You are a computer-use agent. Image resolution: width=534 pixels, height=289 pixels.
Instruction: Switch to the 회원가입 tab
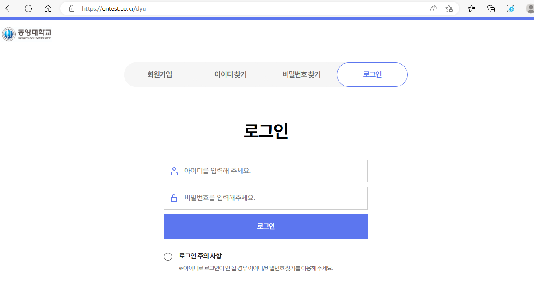point(160,74)
